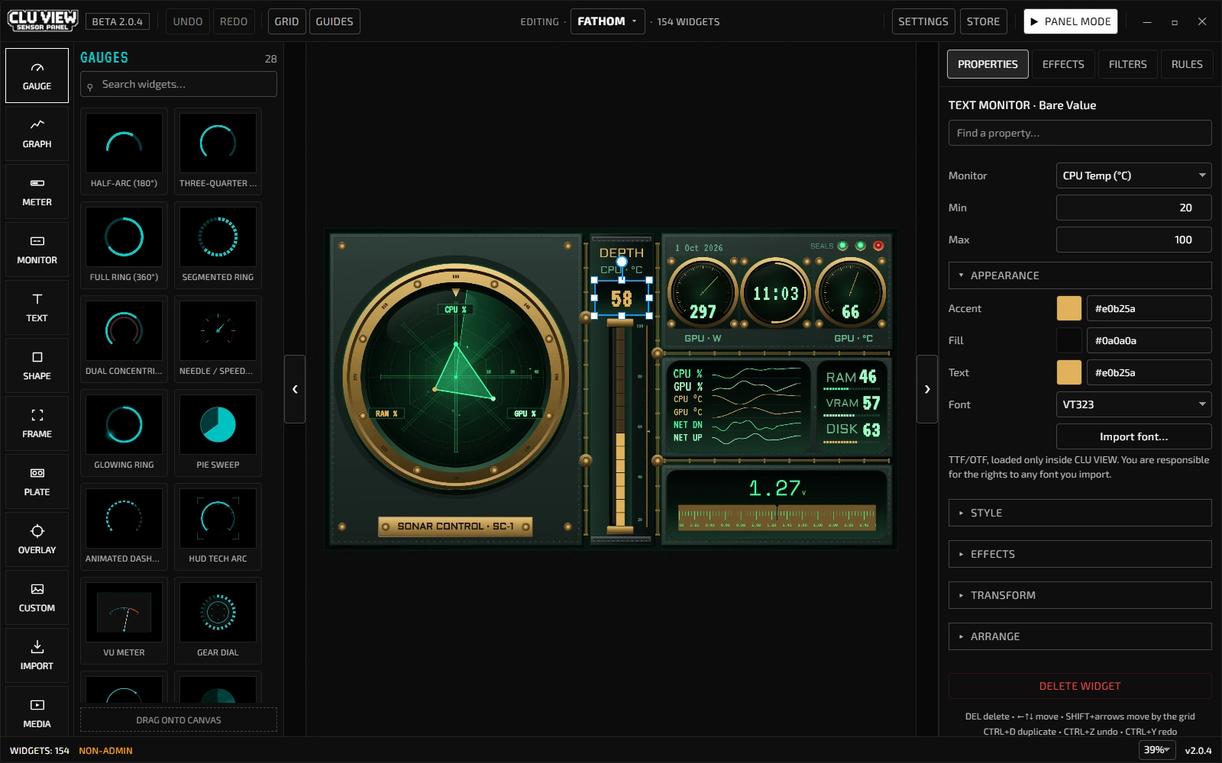Select the Text widget category
Image resolution: width=1222 pixels, height=763 pixels.
37,307
